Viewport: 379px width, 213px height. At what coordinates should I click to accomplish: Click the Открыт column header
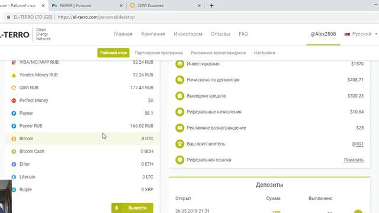[x=183, y=199]
